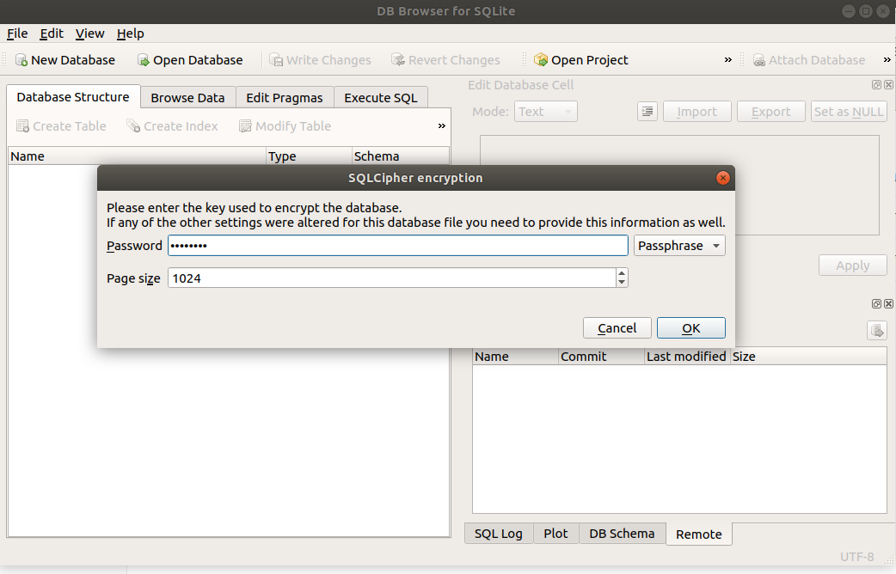896x574 pixels.
Task: Select Database Structure tab
Action: (73, 97)
